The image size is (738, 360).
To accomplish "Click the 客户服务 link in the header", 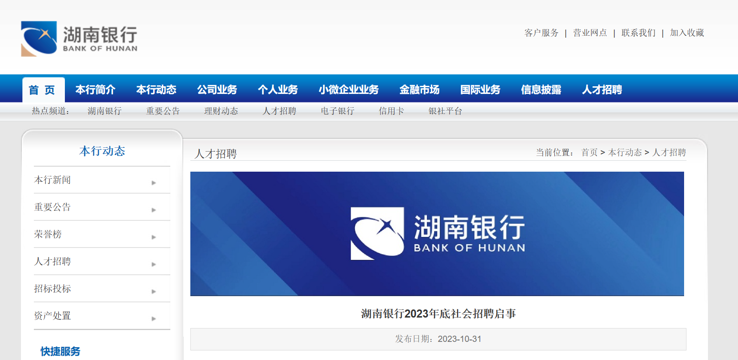I will click(541, 33).
